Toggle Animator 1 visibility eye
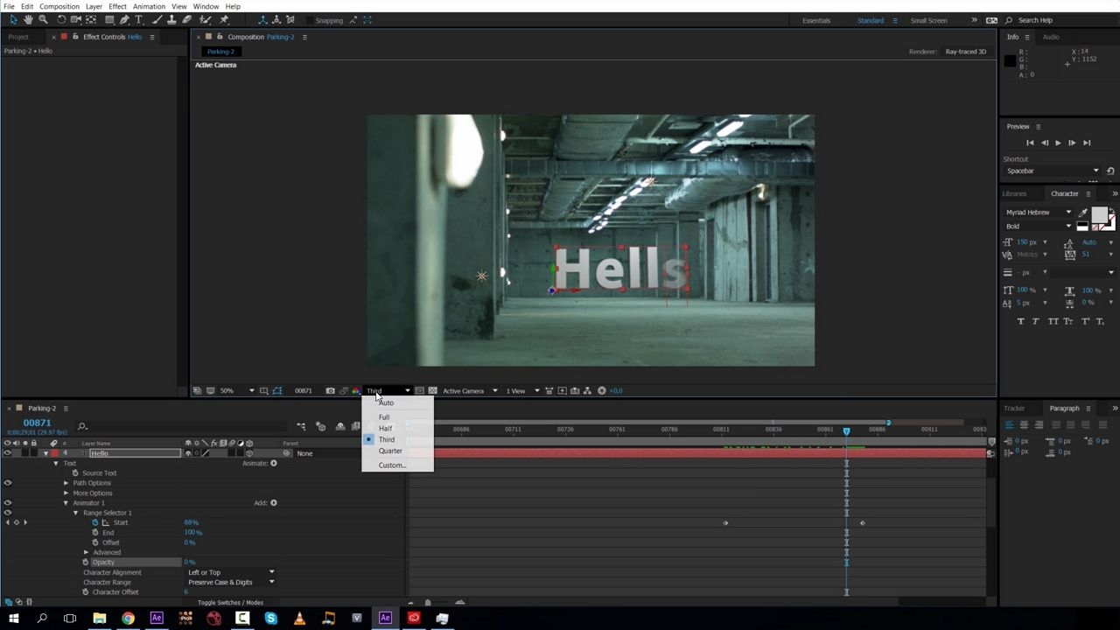 8,503
